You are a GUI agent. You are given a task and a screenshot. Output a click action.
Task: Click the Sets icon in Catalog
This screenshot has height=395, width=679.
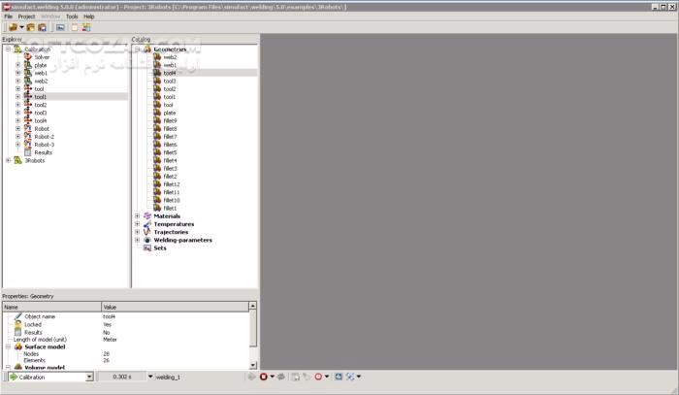click(147, 247)
